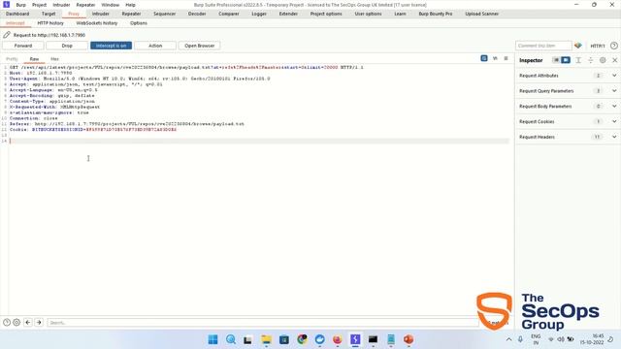Open PowerPoint from the taskbar

point(409,339)
